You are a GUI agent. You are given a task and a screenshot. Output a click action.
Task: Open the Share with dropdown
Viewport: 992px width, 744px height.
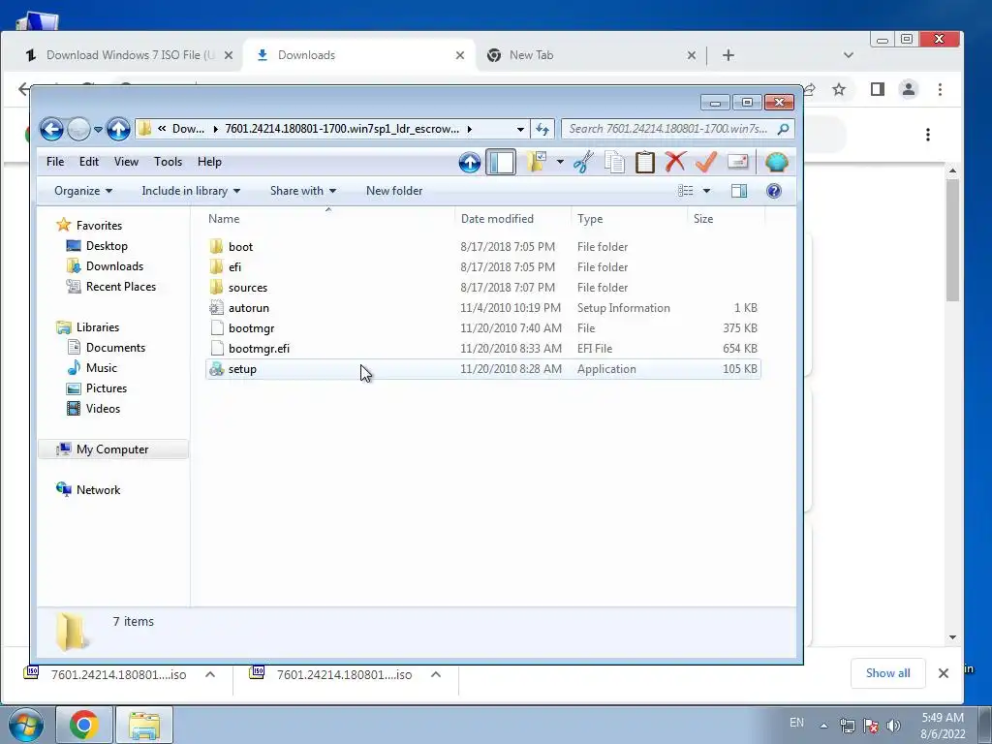[302, 191]
